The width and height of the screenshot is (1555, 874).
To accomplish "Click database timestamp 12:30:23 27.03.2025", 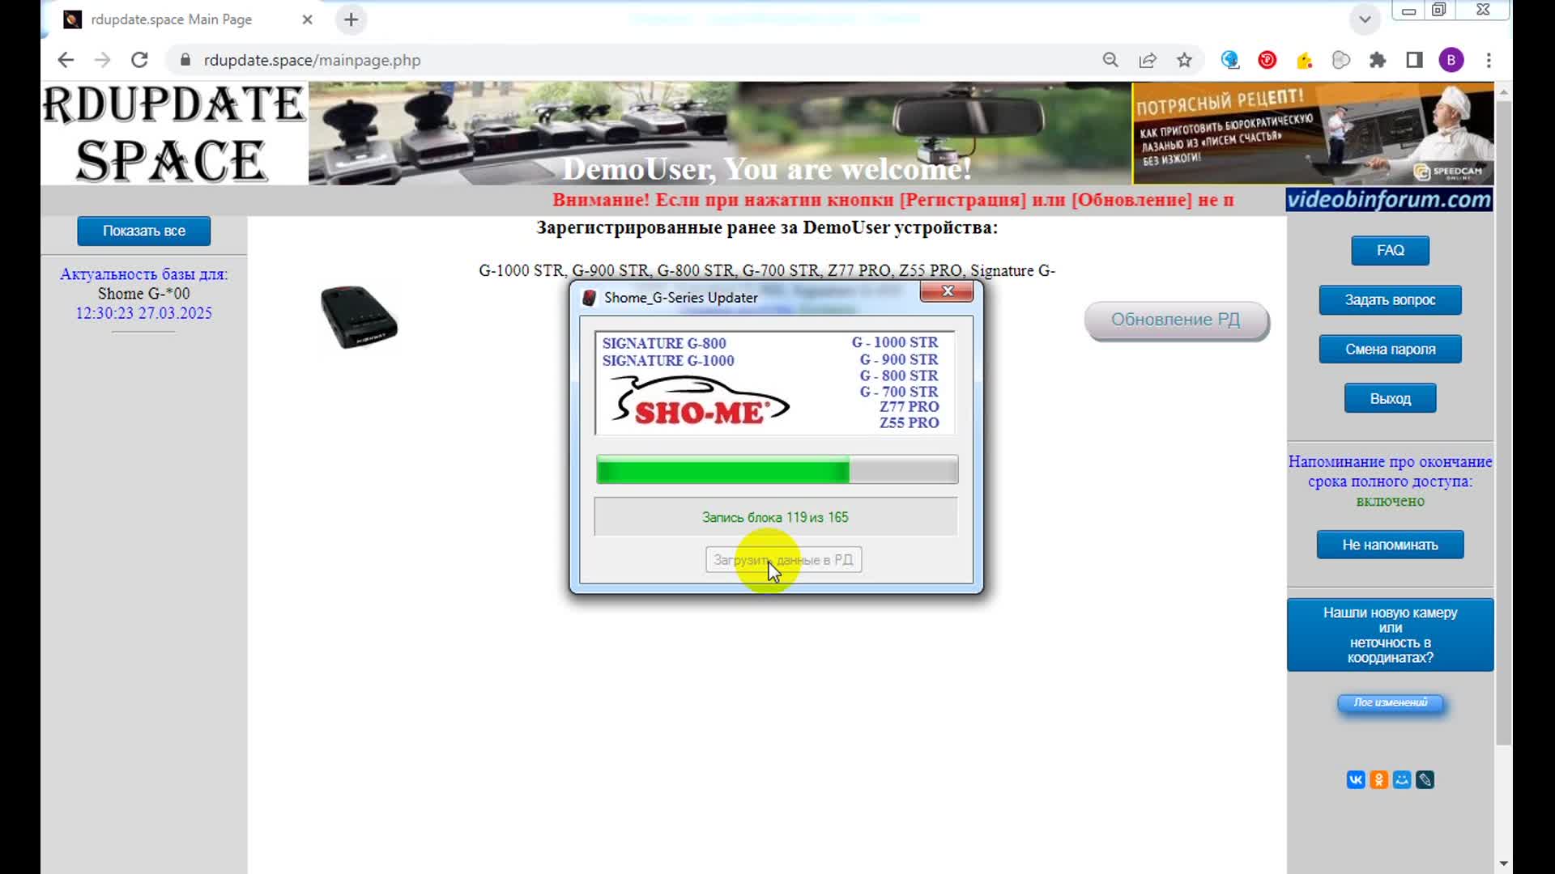I will click(144, 313).
